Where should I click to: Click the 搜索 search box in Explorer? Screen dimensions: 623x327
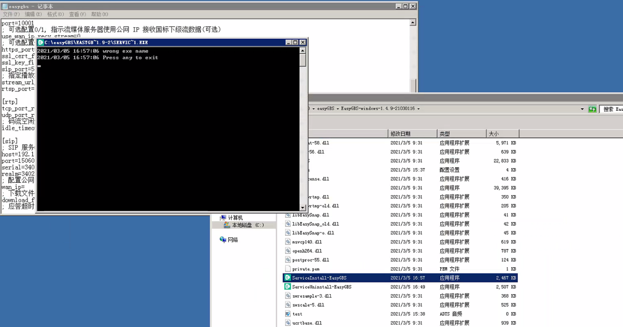coord(611,109)
